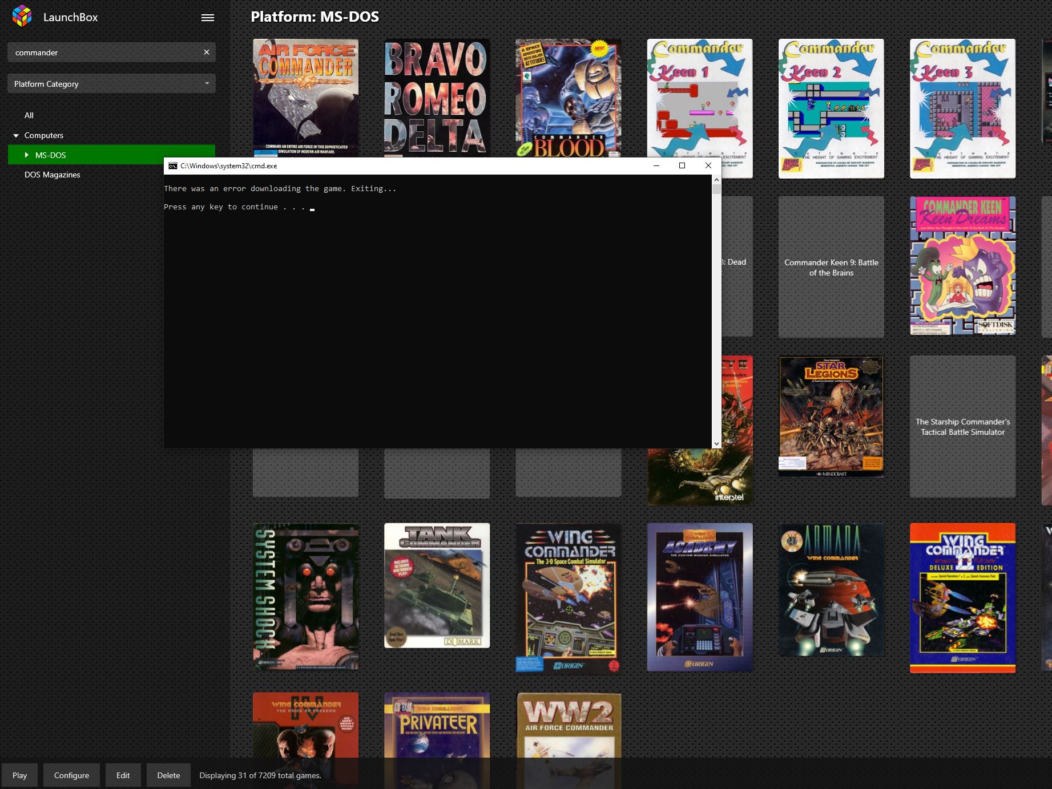Click the Play button
This screenshot has width=1052, height=789.
[19, 775]
